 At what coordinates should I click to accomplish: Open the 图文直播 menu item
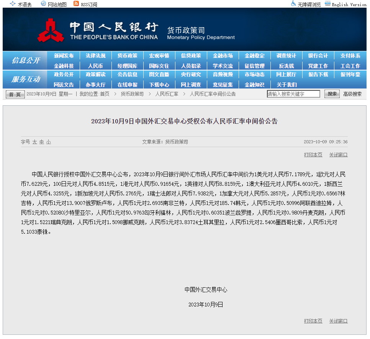click(x=159, y=75)
